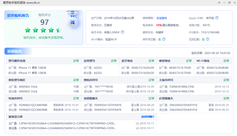Image resolution: width=237 pixels, height=136 pixels.
Task: Click factory value iPhone 11 紫色 128GB
Action: [x=32, y=68]
